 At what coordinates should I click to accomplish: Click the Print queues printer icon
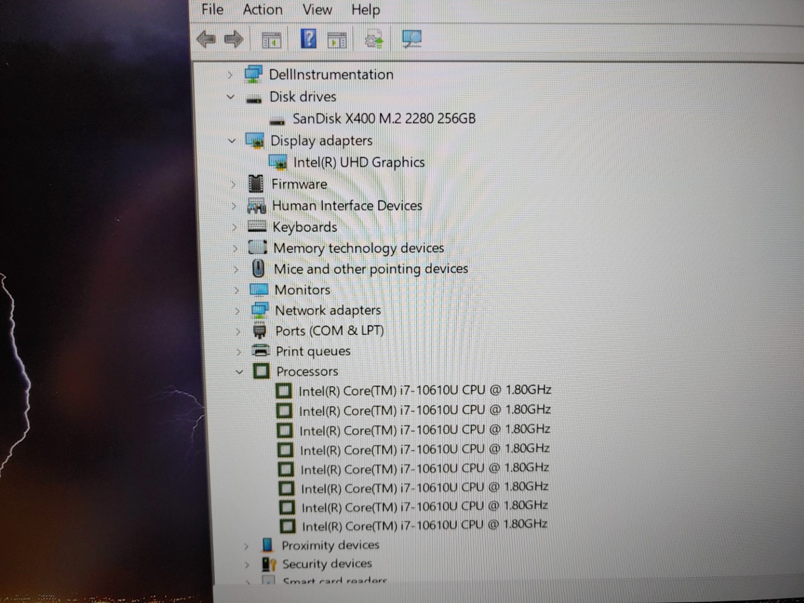pyautogui.click(x=261, y=351)
